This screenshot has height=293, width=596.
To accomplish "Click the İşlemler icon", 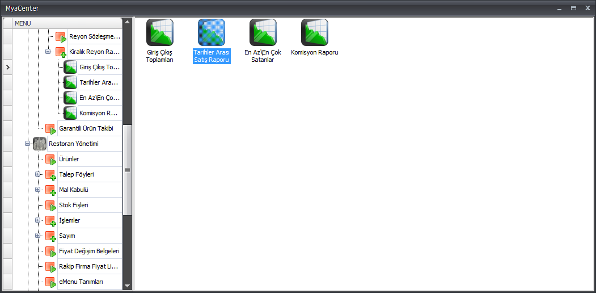I will (x=50, y=221).
